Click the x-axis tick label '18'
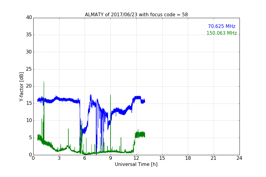266x177 pixels. coord(188,158)
